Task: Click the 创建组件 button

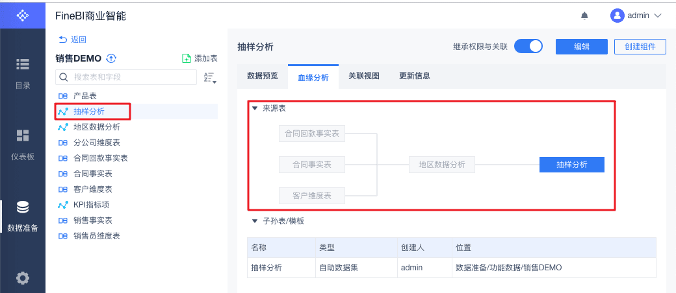Action: coord(640,47)
